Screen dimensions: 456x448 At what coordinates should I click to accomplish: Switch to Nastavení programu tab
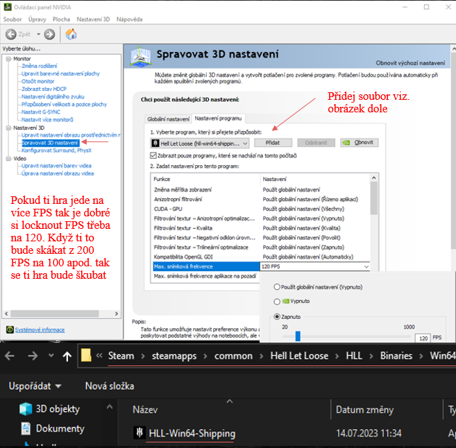[218, 119]
